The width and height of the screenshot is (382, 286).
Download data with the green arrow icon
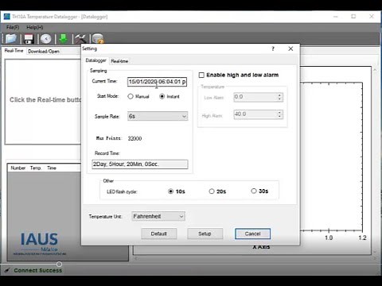point(64,39)
